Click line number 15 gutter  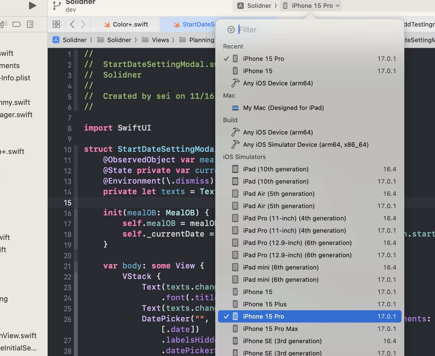[67, 203]
